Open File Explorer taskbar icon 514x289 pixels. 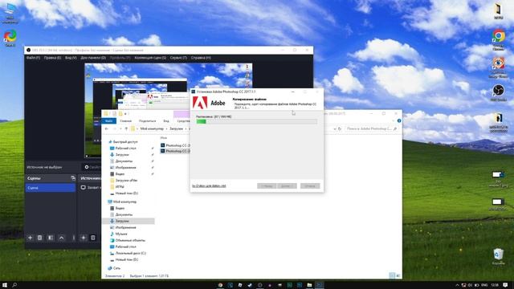coord(309,285)
